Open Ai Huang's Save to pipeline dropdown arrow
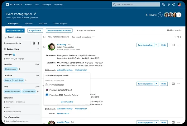Viewport: 187px width, 126px height. (156, 45)
